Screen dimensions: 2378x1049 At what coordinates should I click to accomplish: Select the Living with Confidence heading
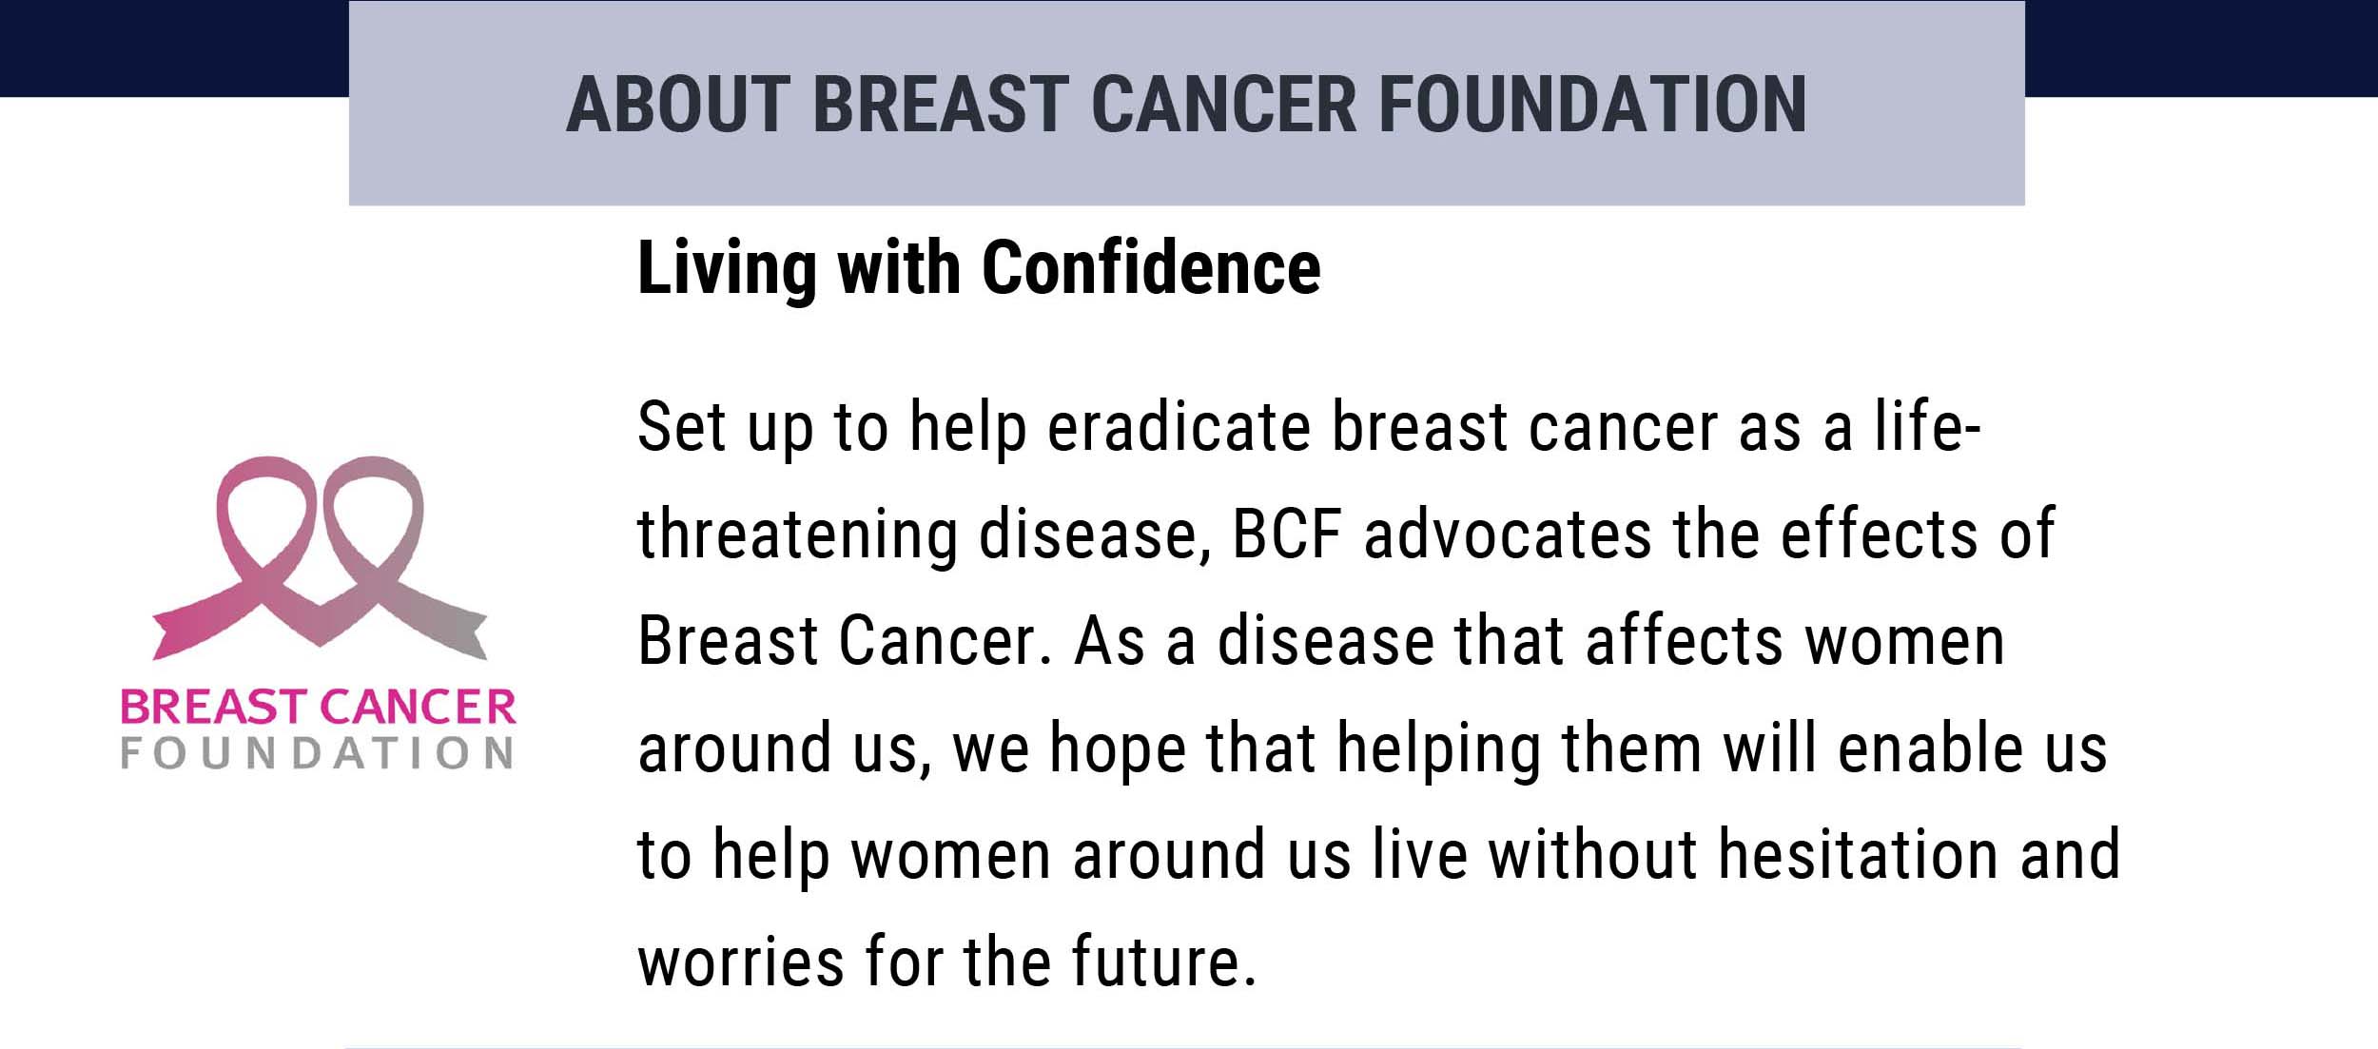point(979,268)
